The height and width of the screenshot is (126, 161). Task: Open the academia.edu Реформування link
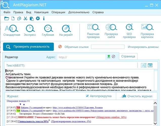[x=103, y=111]
